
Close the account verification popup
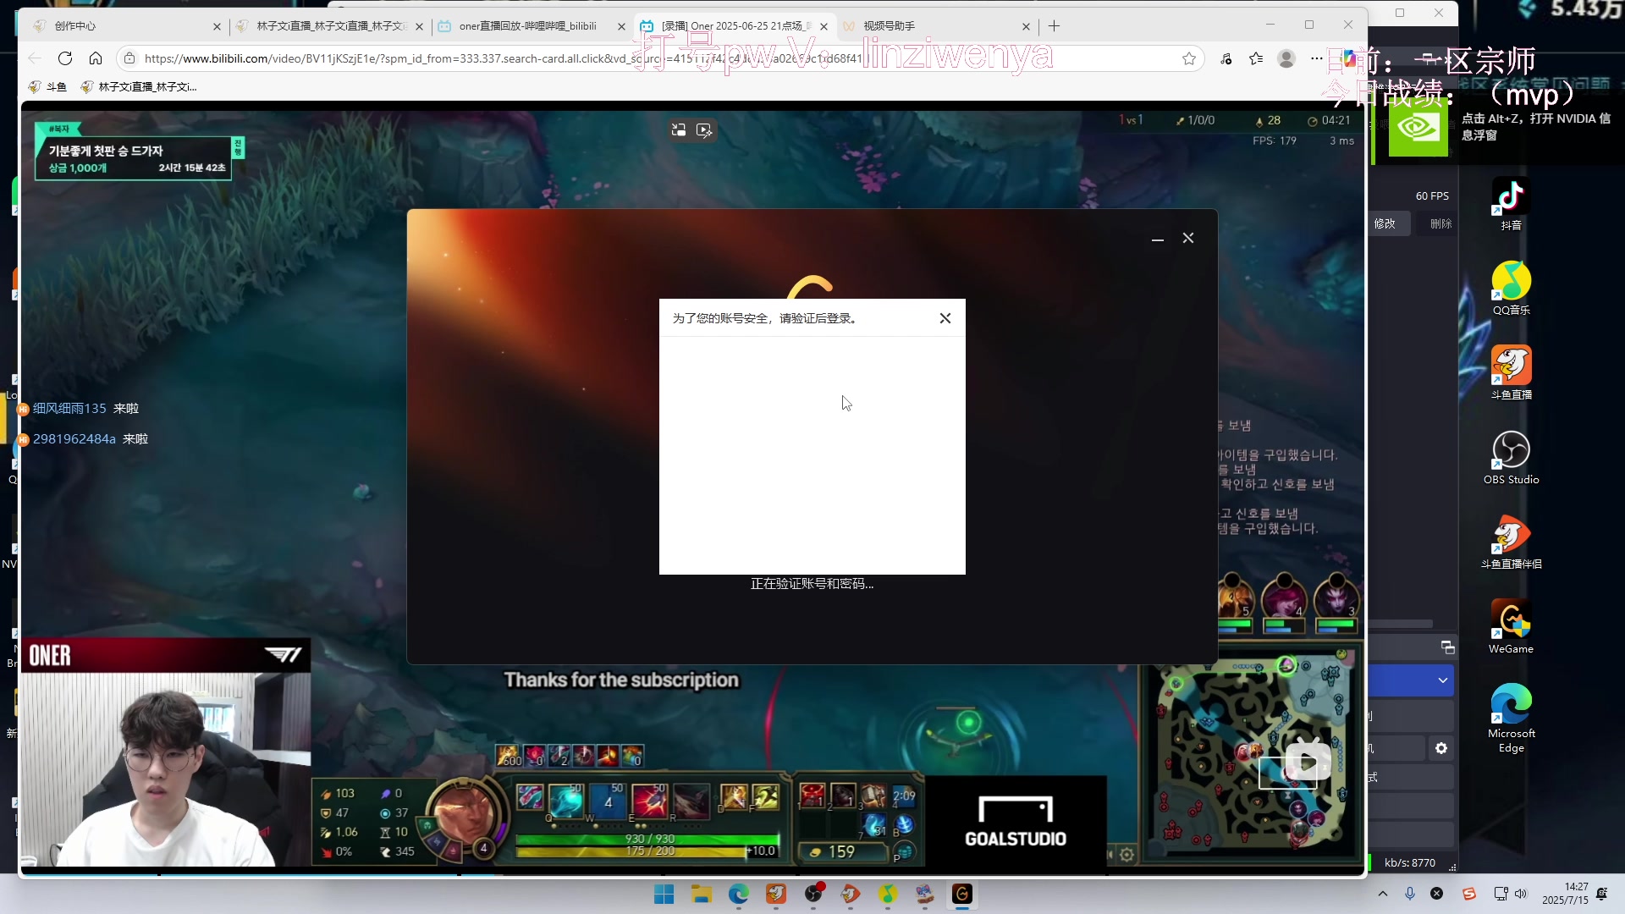pyautogui.click(x=945, y=318)
